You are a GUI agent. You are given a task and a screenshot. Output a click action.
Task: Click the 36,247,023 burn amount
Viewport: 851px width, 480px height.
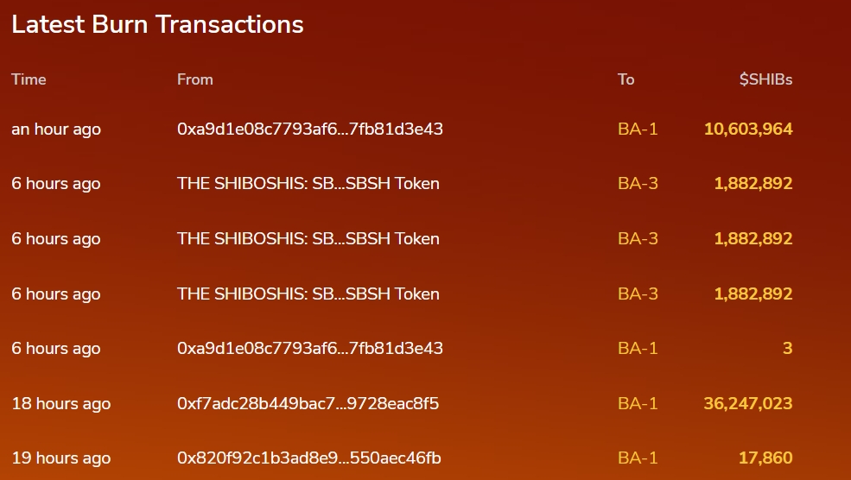[748, 403]
